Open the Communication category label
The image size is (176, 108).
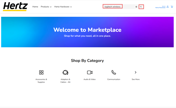tap(114, 79)
